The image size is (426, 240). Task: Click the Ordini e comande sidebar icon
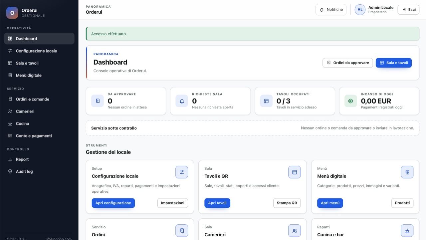click(x=10, y=99)
